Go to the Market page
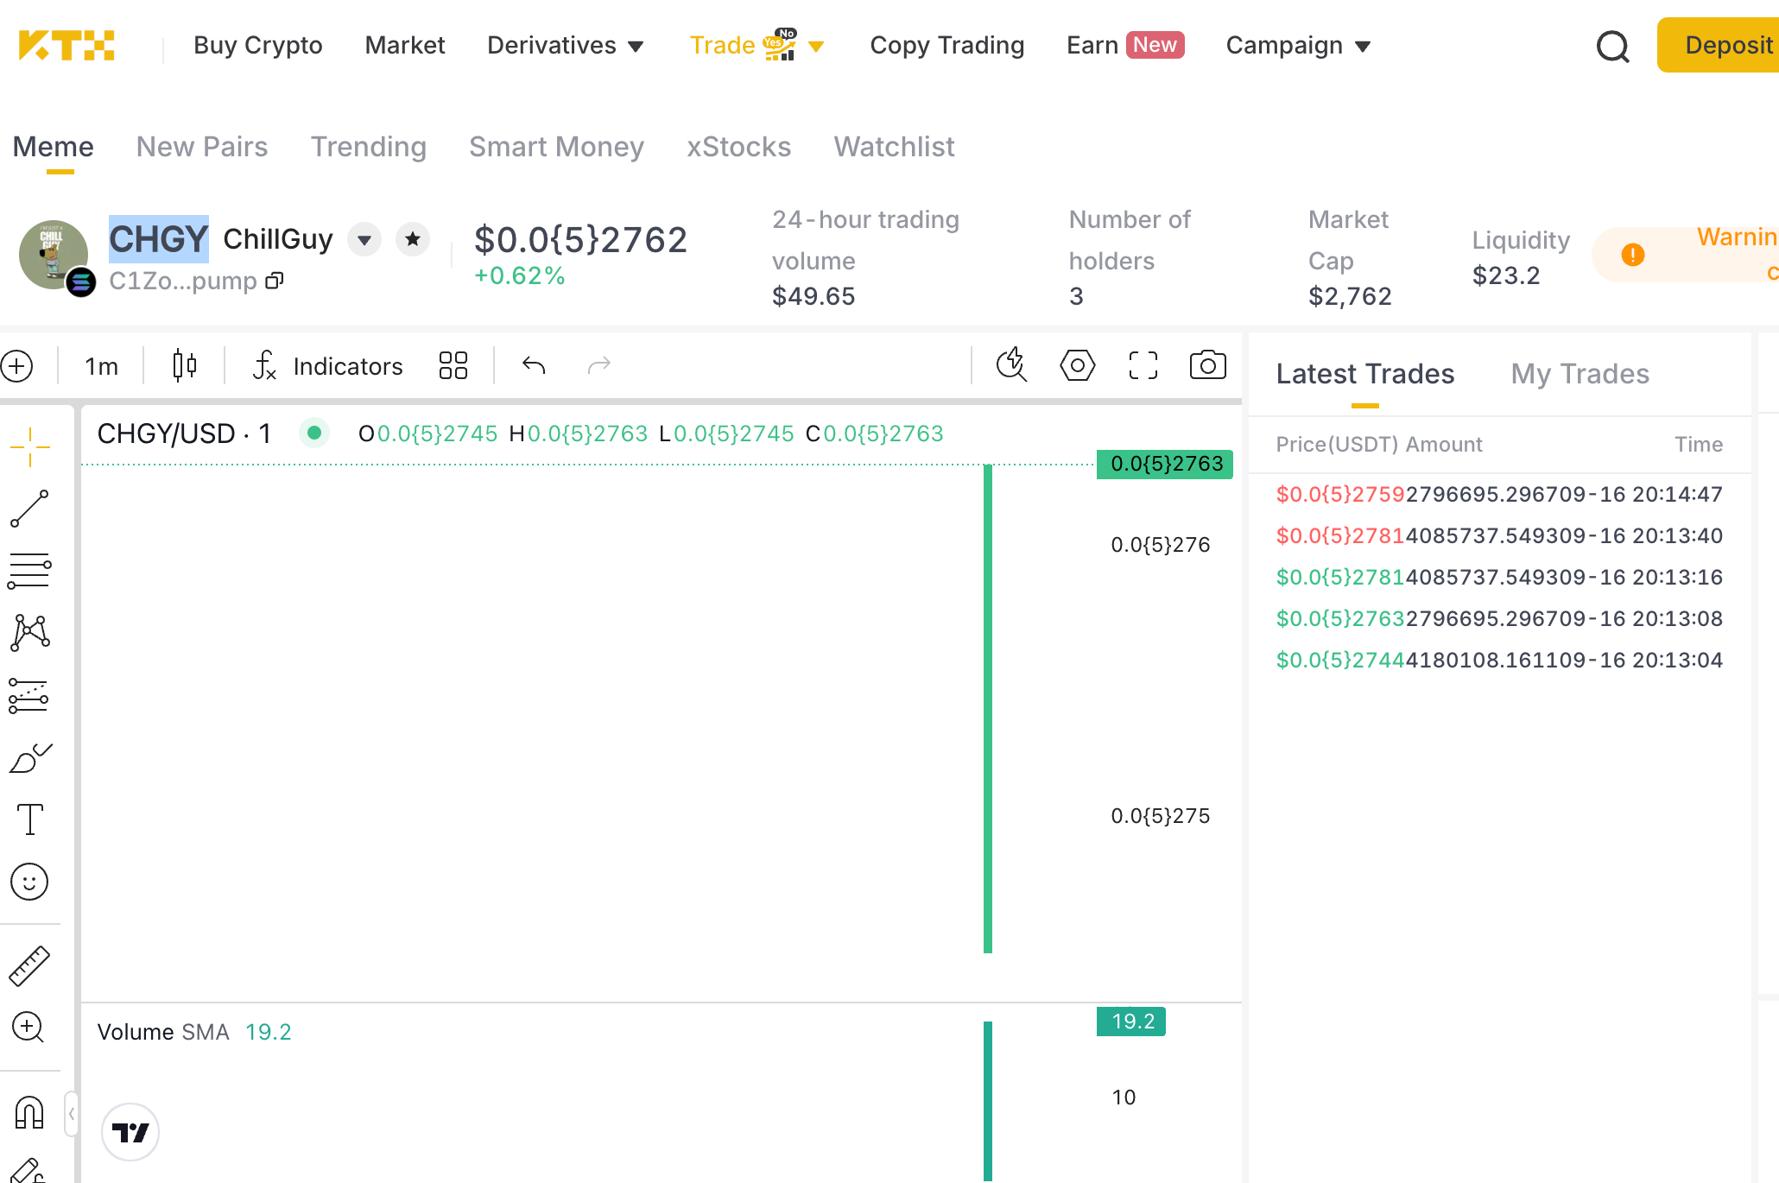The width and height of the screenshot is (1779, 1183). [405, 45]
